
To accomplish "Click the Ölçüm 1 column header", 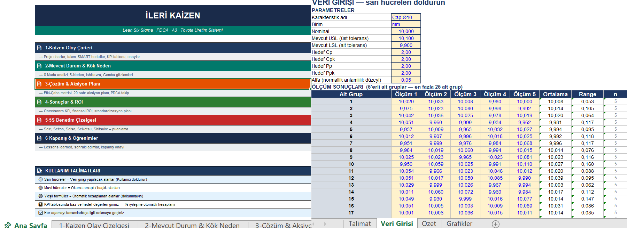I will click(x=406, y=94).
